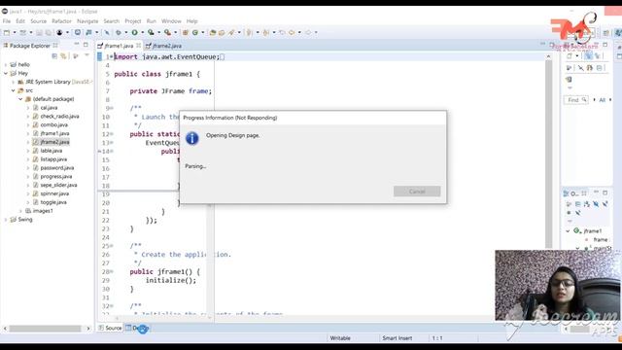The height and width of the screenshot is (350, 622).
Task: Expand the hello project node
Action: coord(6,64)
